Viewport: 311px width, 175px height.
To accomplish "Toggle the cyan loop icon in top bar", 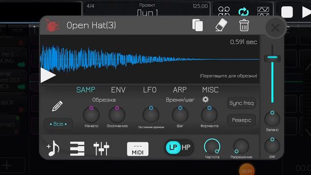I will point(243,12).
